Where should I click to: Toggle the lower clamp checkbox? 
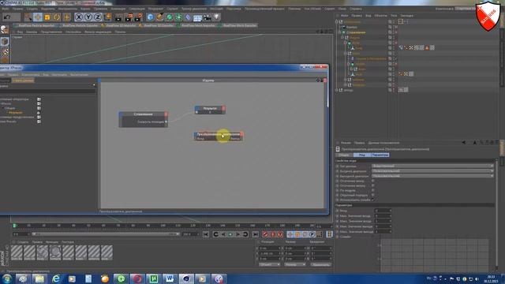[373, 181]
